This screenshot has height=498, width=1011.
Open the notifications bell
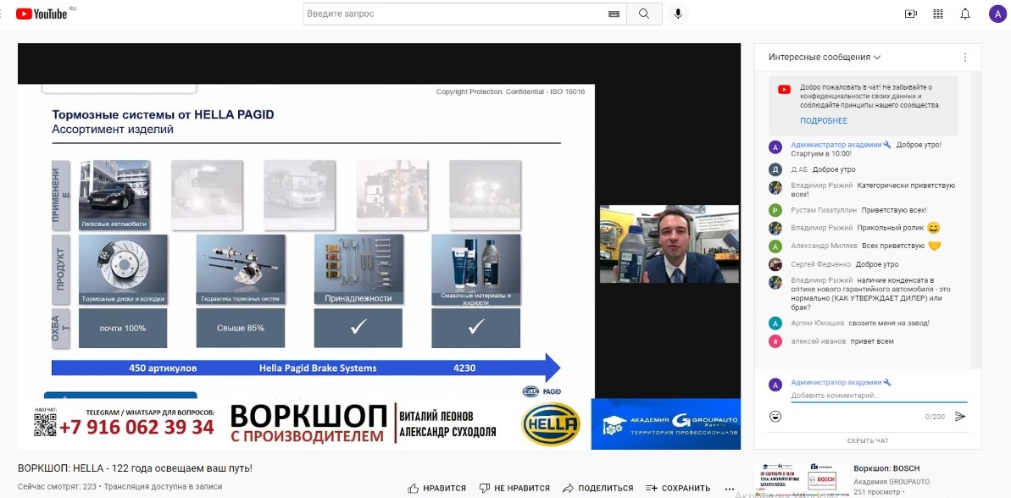tap(965, 14)
